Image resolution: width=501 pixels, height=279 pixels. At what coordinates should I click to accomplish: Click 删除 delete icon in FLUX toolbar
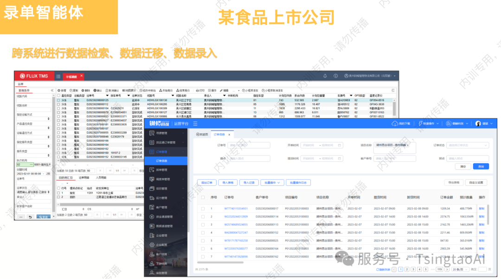(x=83, y=91)
